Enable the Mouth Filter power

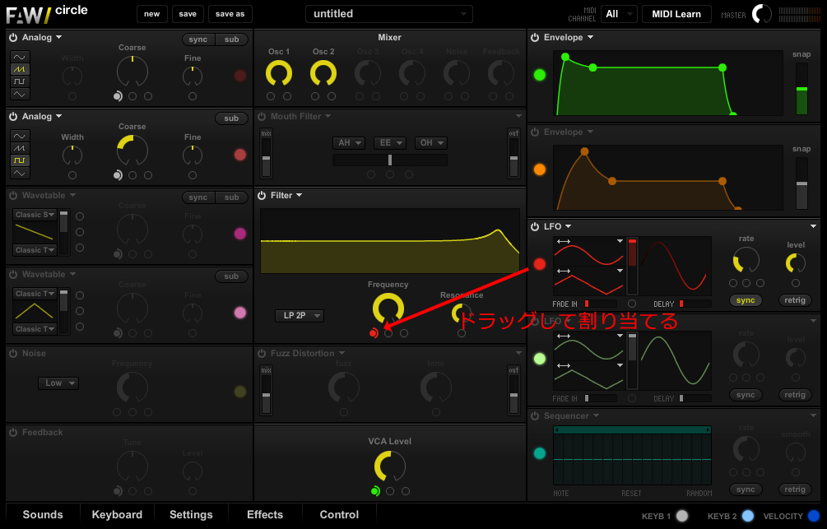pyautogui.click(x=262, y=117)
